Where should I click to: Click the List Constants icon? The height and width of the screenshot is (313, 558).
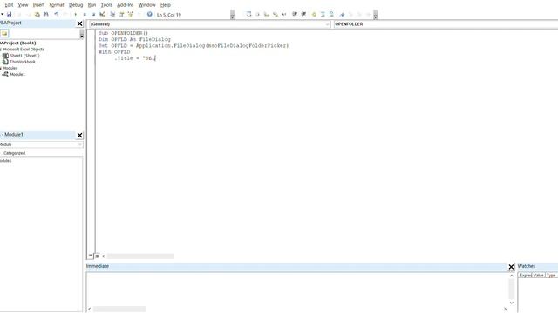coord(258,14)
